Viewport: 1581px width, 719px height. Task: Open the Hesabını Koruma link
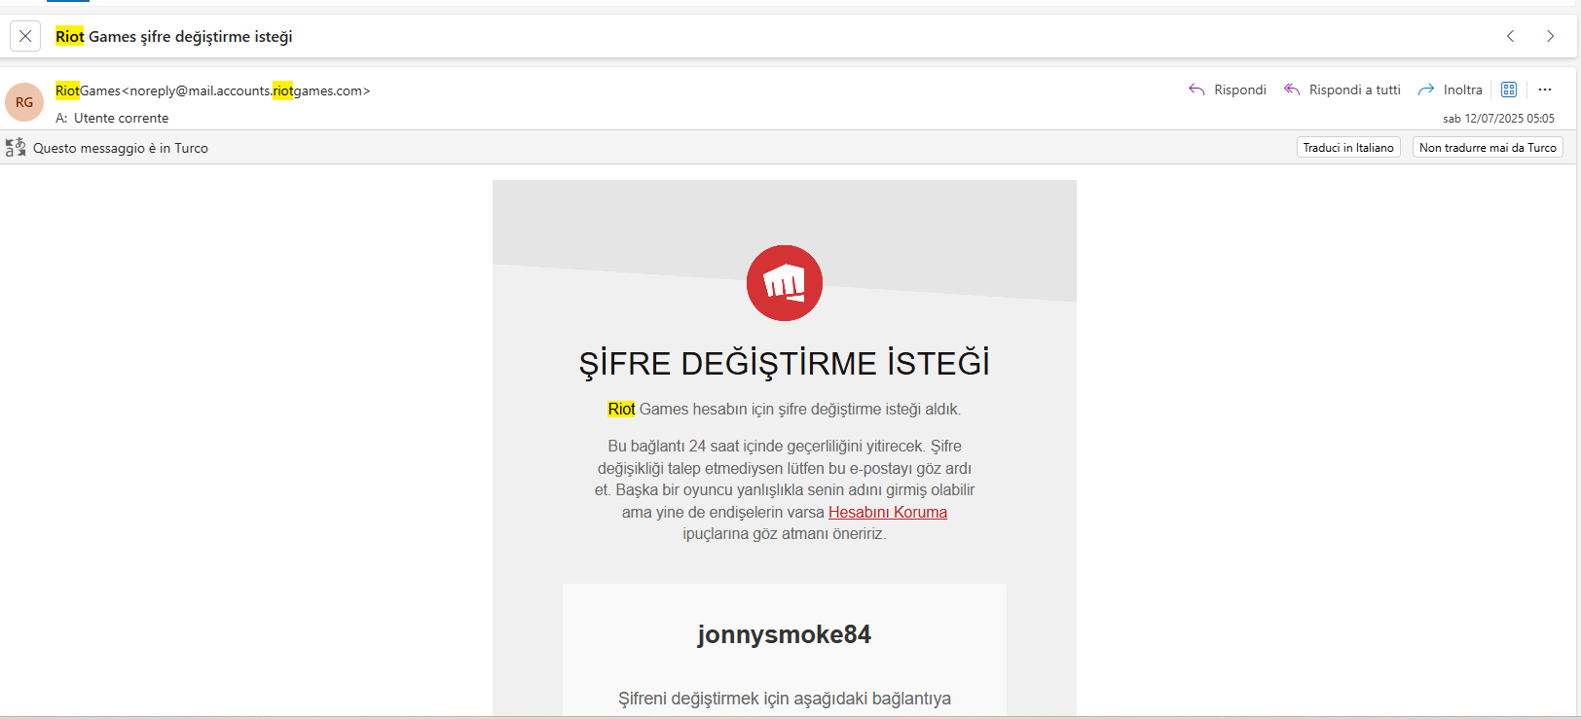point(888,512)
